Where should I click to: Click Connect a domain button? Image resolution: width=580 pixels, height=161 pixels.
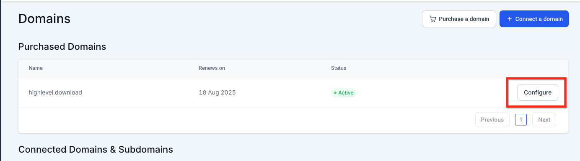pos(534,19)
